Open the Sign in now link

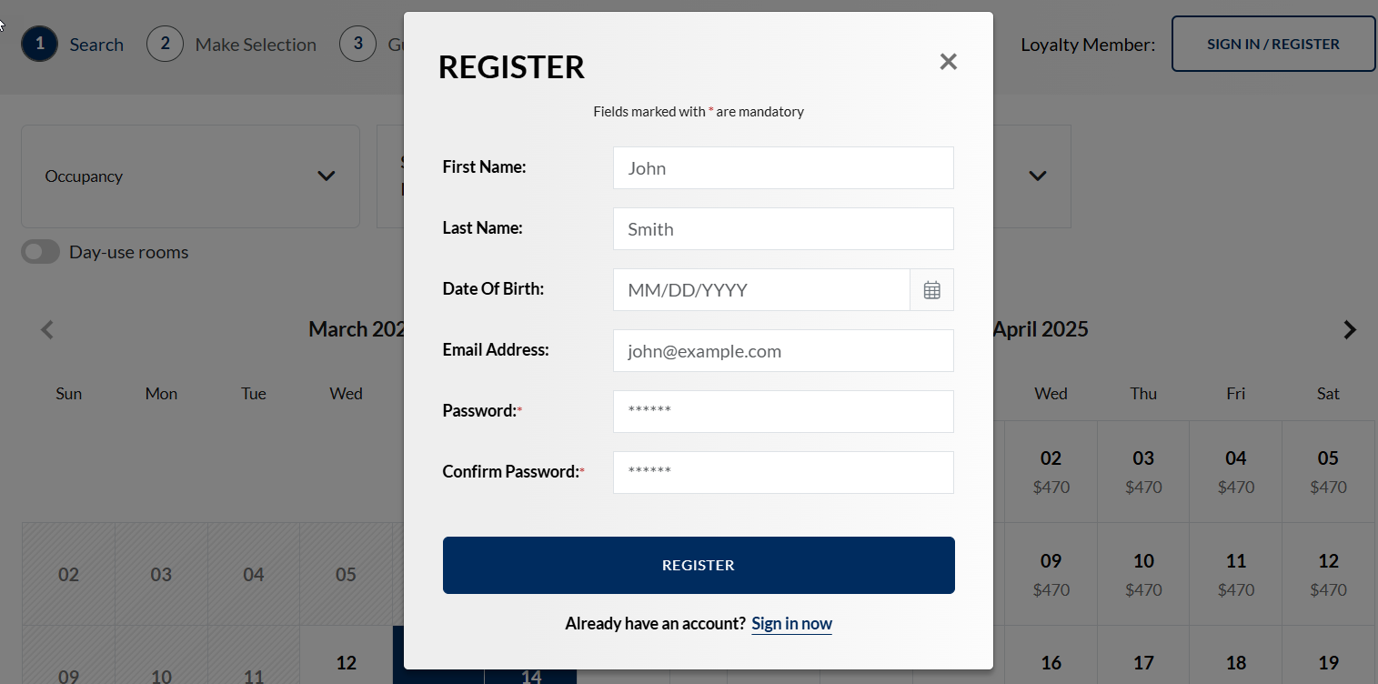[791, 624]
